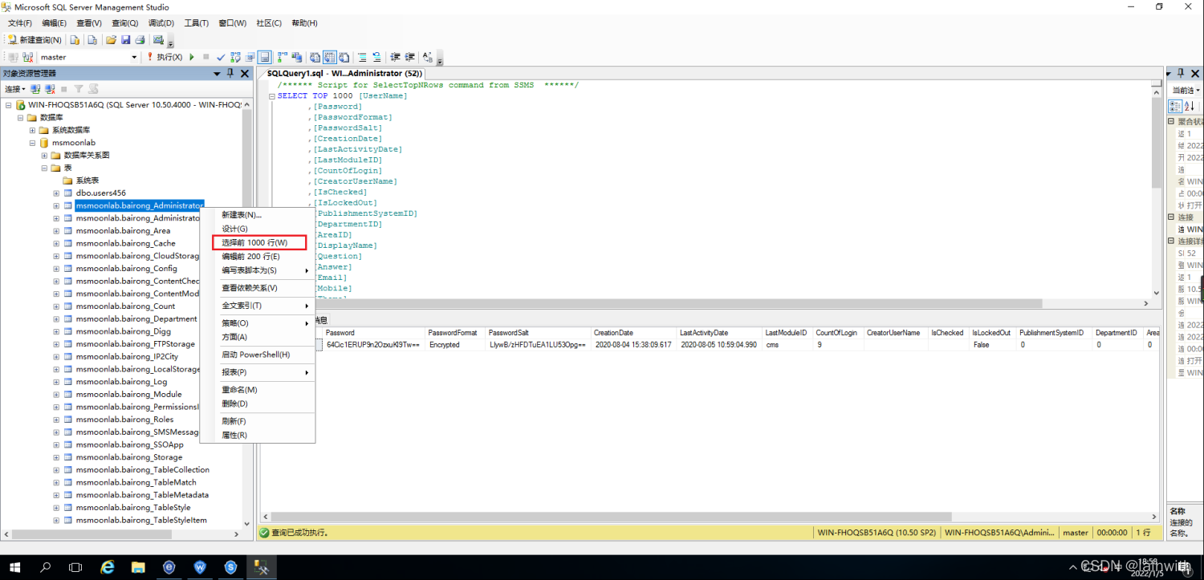
Task: Choose Properties (属性) in context menu
Action: click(257, 435)
